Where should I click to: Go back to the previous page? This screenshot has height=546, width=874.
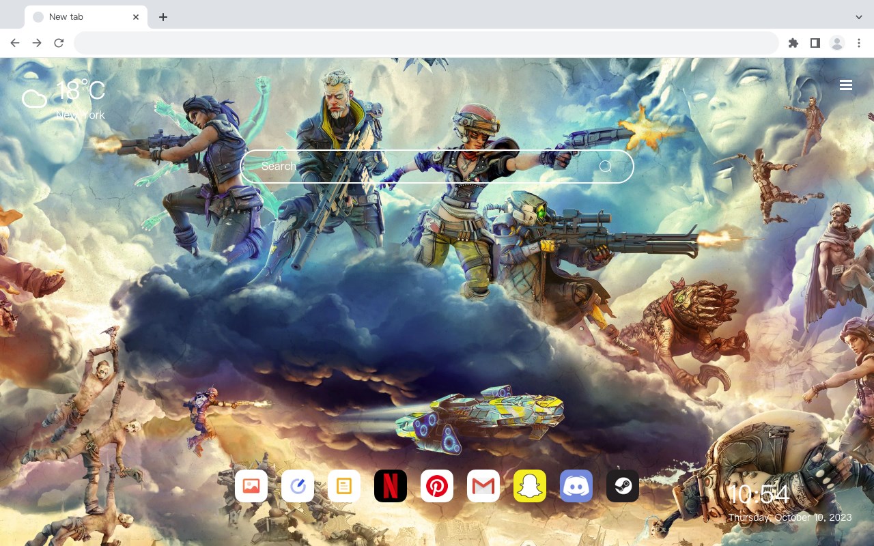15,43
